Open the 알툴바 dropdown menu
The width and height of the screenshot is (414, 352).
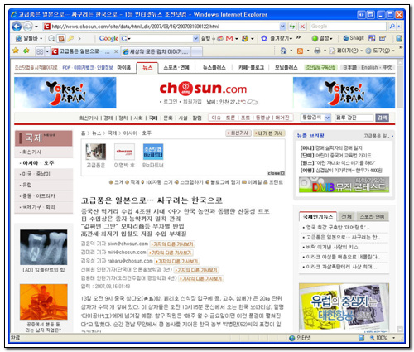pyautogui.click(x=41, y=38)
